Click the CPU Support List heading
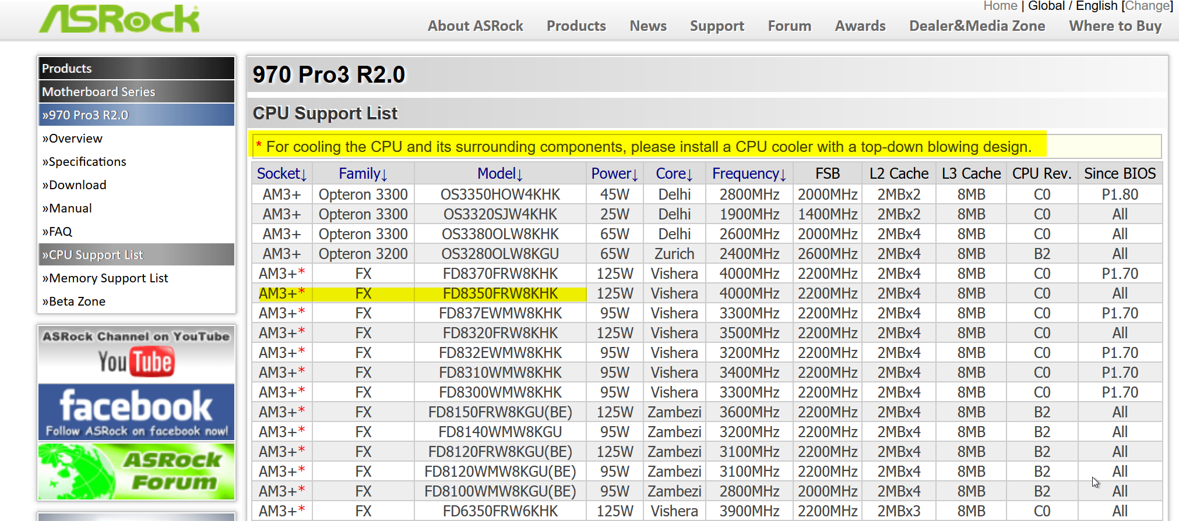This screenshot has height=521, width=1179. click(x=325, y=113)
